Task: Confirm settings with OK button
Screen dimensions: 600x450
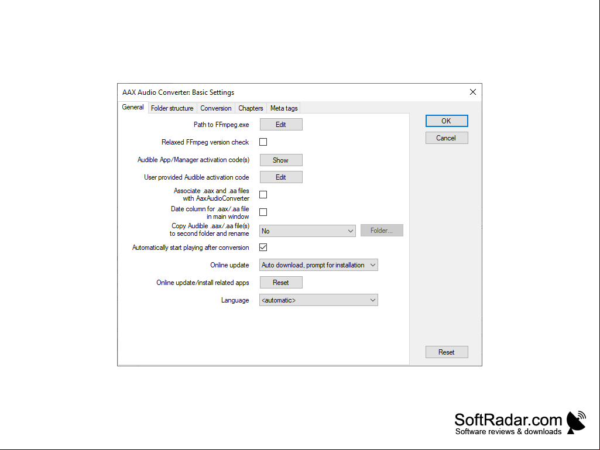Action: [447, 121]
